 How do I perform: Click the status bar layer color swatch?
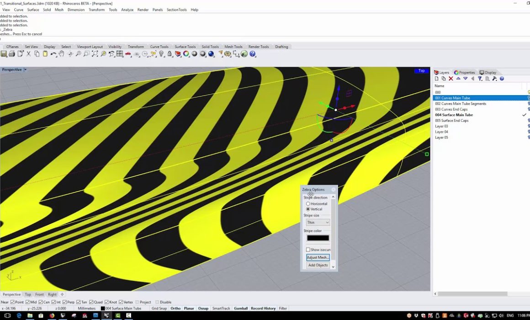click(x=103, y=309)
